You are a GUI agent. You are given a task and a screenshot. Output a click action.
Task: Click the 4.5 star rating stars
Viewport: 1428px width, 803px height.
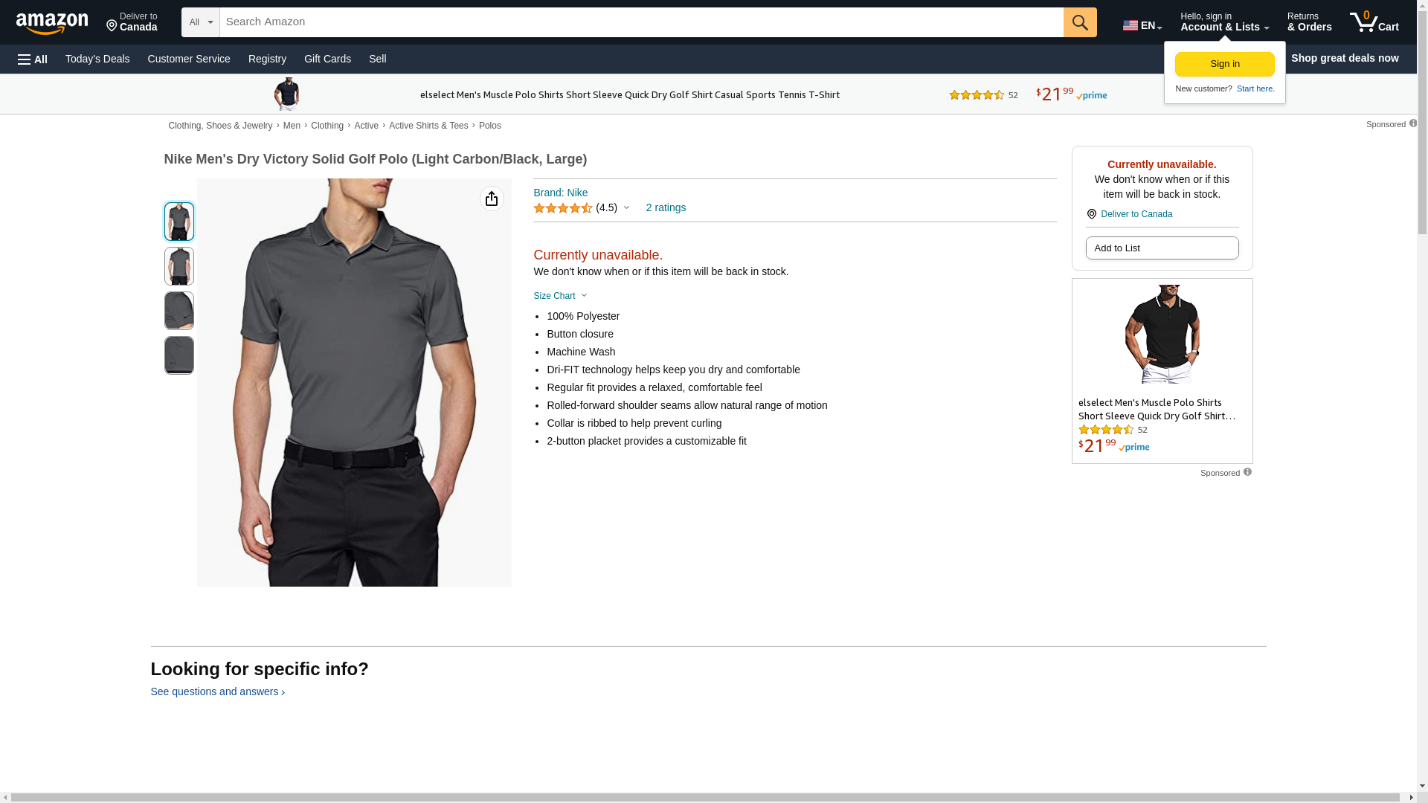pyautogui.click(x=562, y=208)
